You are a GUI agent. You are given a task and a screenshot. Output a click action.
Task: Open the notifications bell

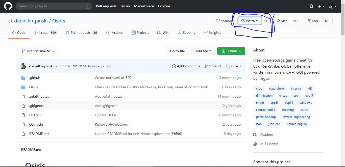[x=311, y=6]
